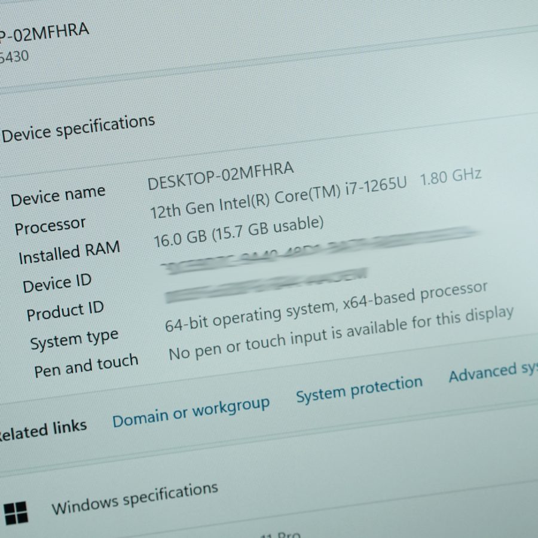Screen dimensions: 538x538
Task: Open Advanced system settings link
Action: pyautogui.click(x=493, y=372)
